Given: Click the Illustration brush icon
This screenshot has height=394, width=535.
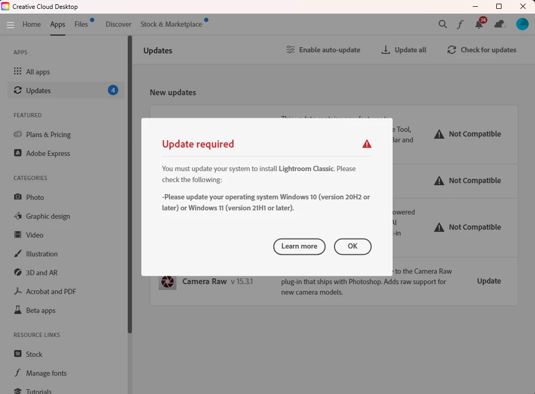Looking at the screenshot, I should coord(18,253).
